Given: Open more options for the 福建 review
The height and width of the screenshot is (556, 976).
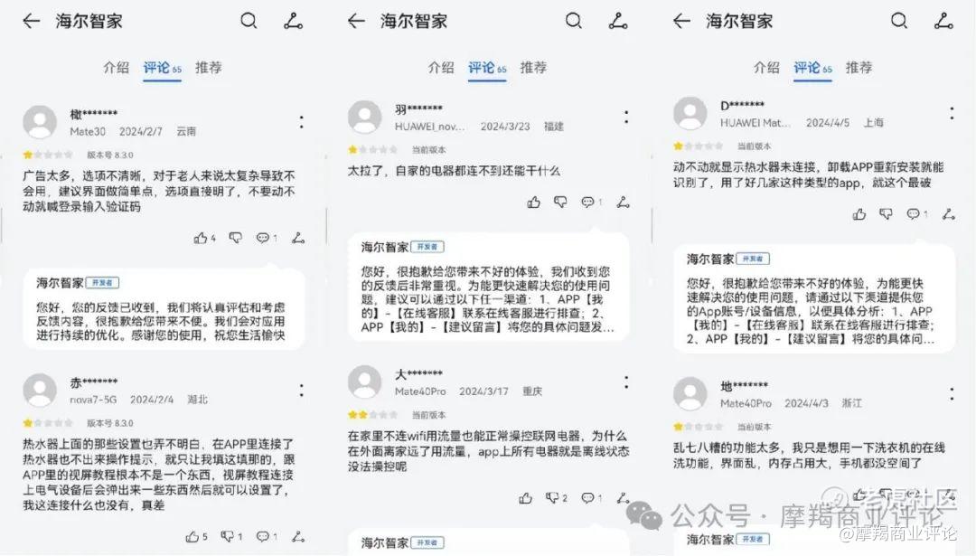Looking at the screenshot, I should coord(626,117).
